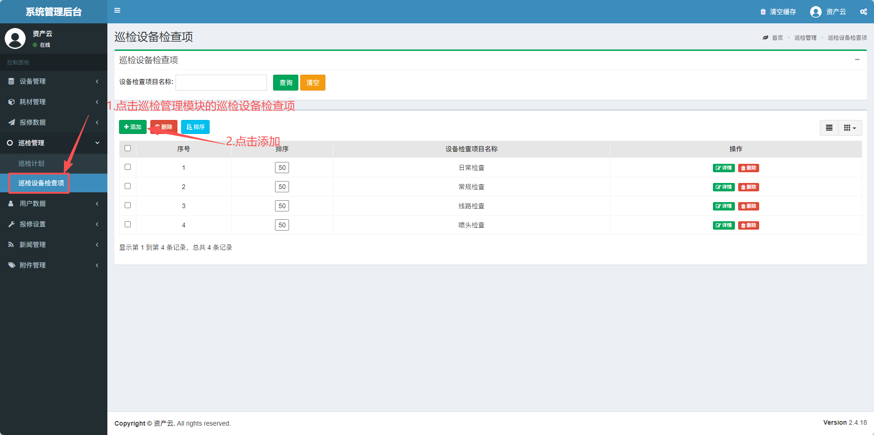Select the checkbox for row 4 喷头检查
This screenshot has height=435, width=874.
pos(127,225)
